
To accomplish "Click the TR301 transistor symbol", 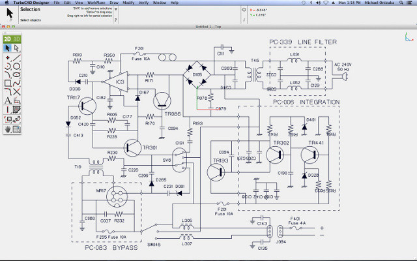I will (132, 147).
